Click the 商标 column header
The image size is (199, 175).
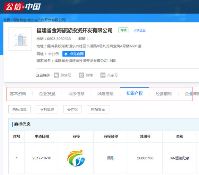[76, 136]
